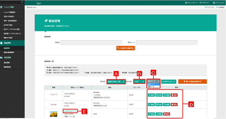Screen dimensions: 226x119
Task: Click the orange 新しい商品を登録する button
Action: coord(192,82)
